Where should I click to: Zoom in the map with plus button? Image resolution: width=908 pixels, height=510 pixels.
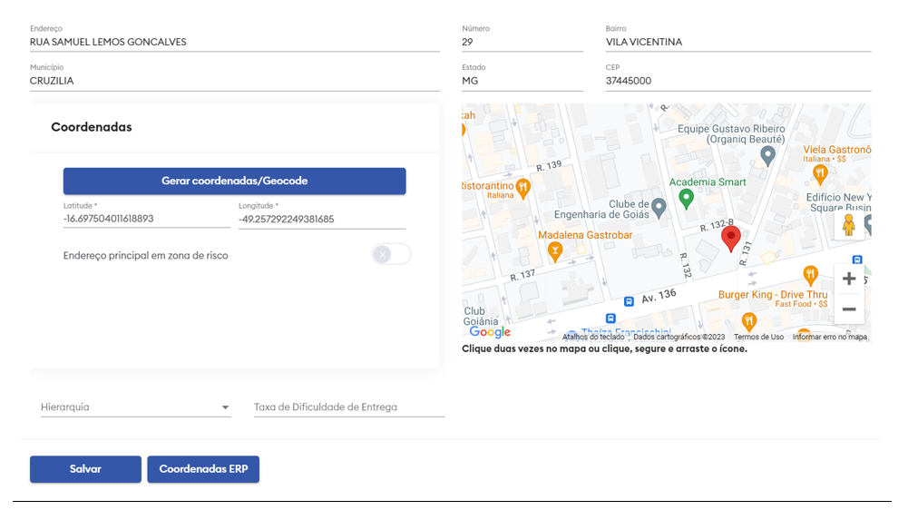click(x=848, y=279)
